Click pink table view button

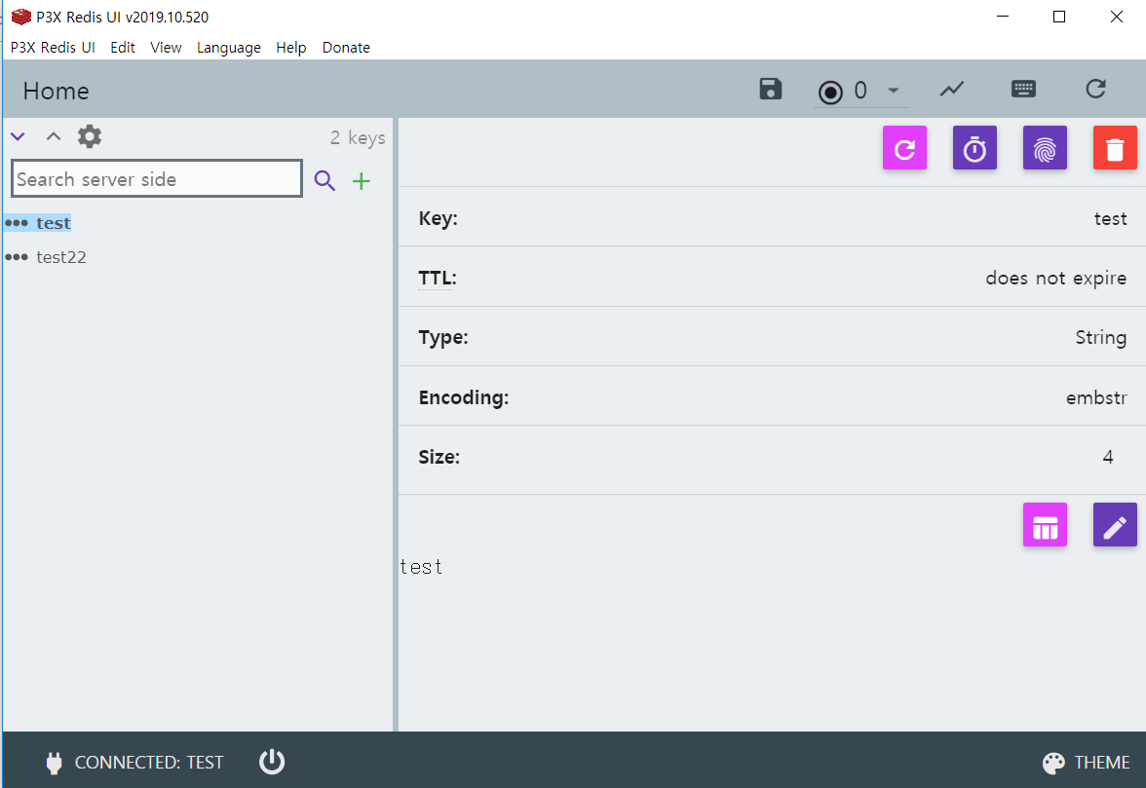coord(1045,525)
